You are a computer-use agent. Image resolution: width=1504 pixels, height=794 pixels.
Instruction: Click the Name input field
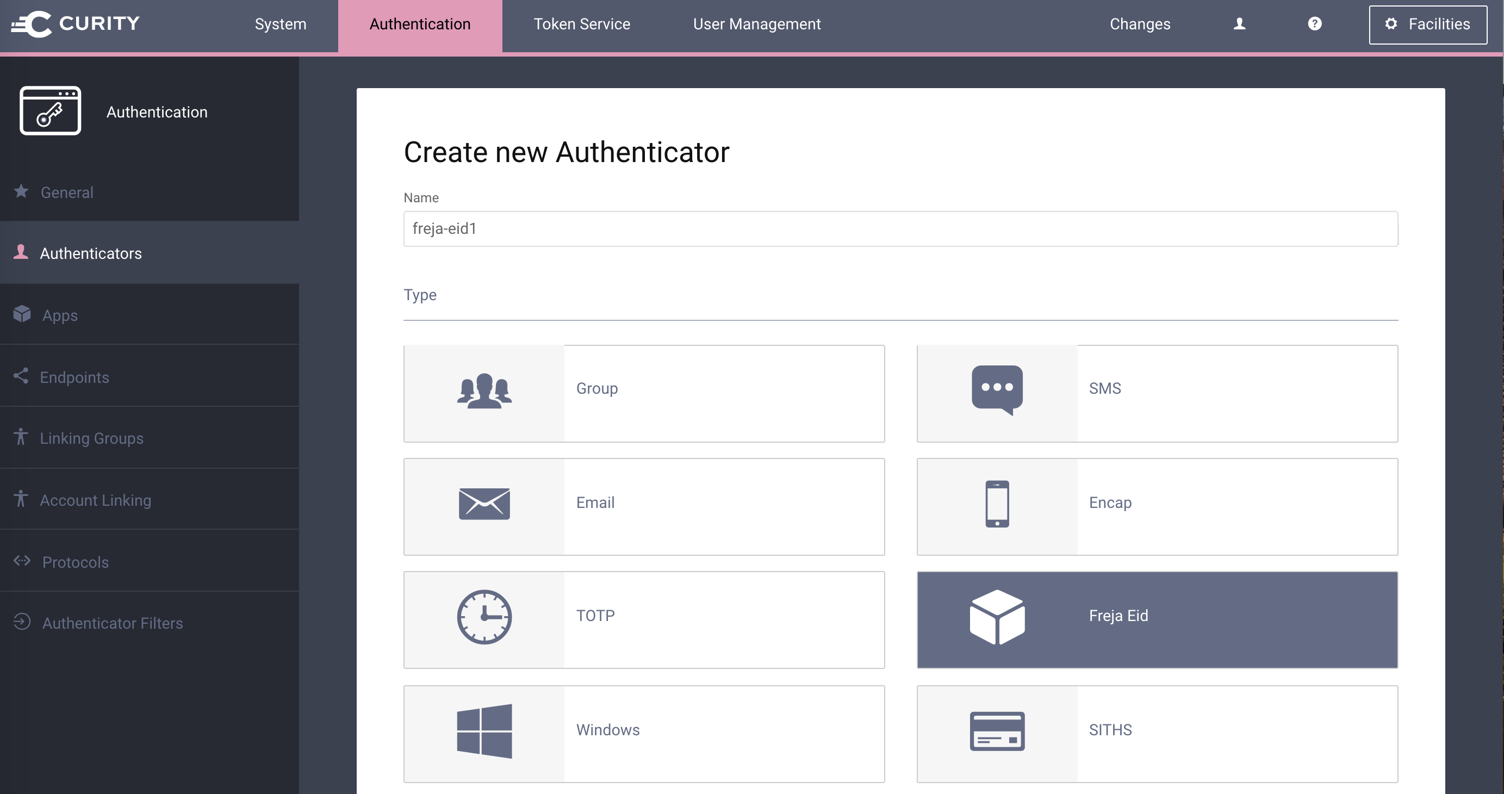pyautogui.click(x=900, y=229)
